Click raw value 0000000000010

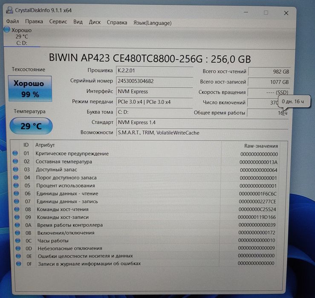point(256,240)
